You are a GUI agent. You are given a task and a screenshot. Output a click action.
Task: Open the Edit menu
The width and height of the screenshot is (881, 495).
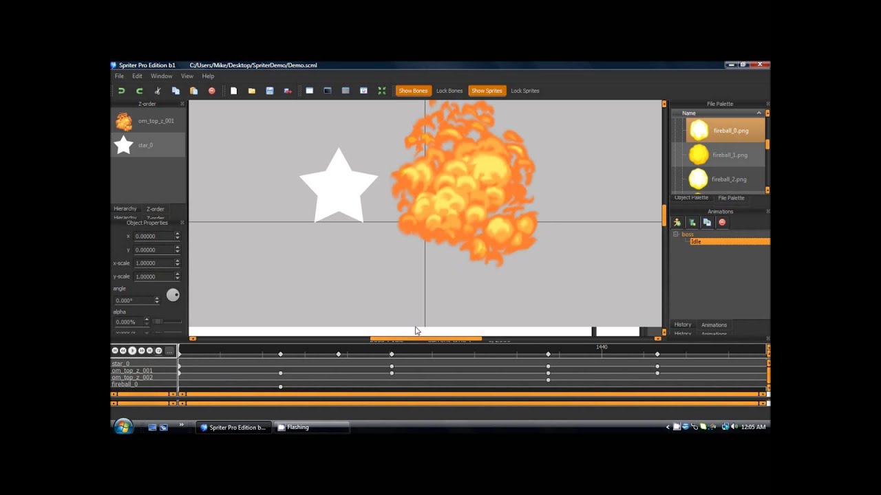(x=137, y=76)
